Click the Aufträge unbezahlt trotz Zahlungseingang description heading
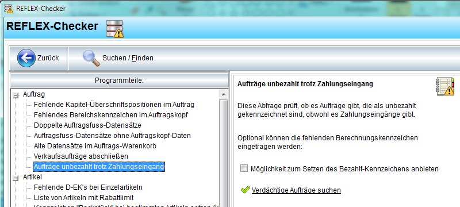This screenshot has width=460, height=207. click(305, 84)
